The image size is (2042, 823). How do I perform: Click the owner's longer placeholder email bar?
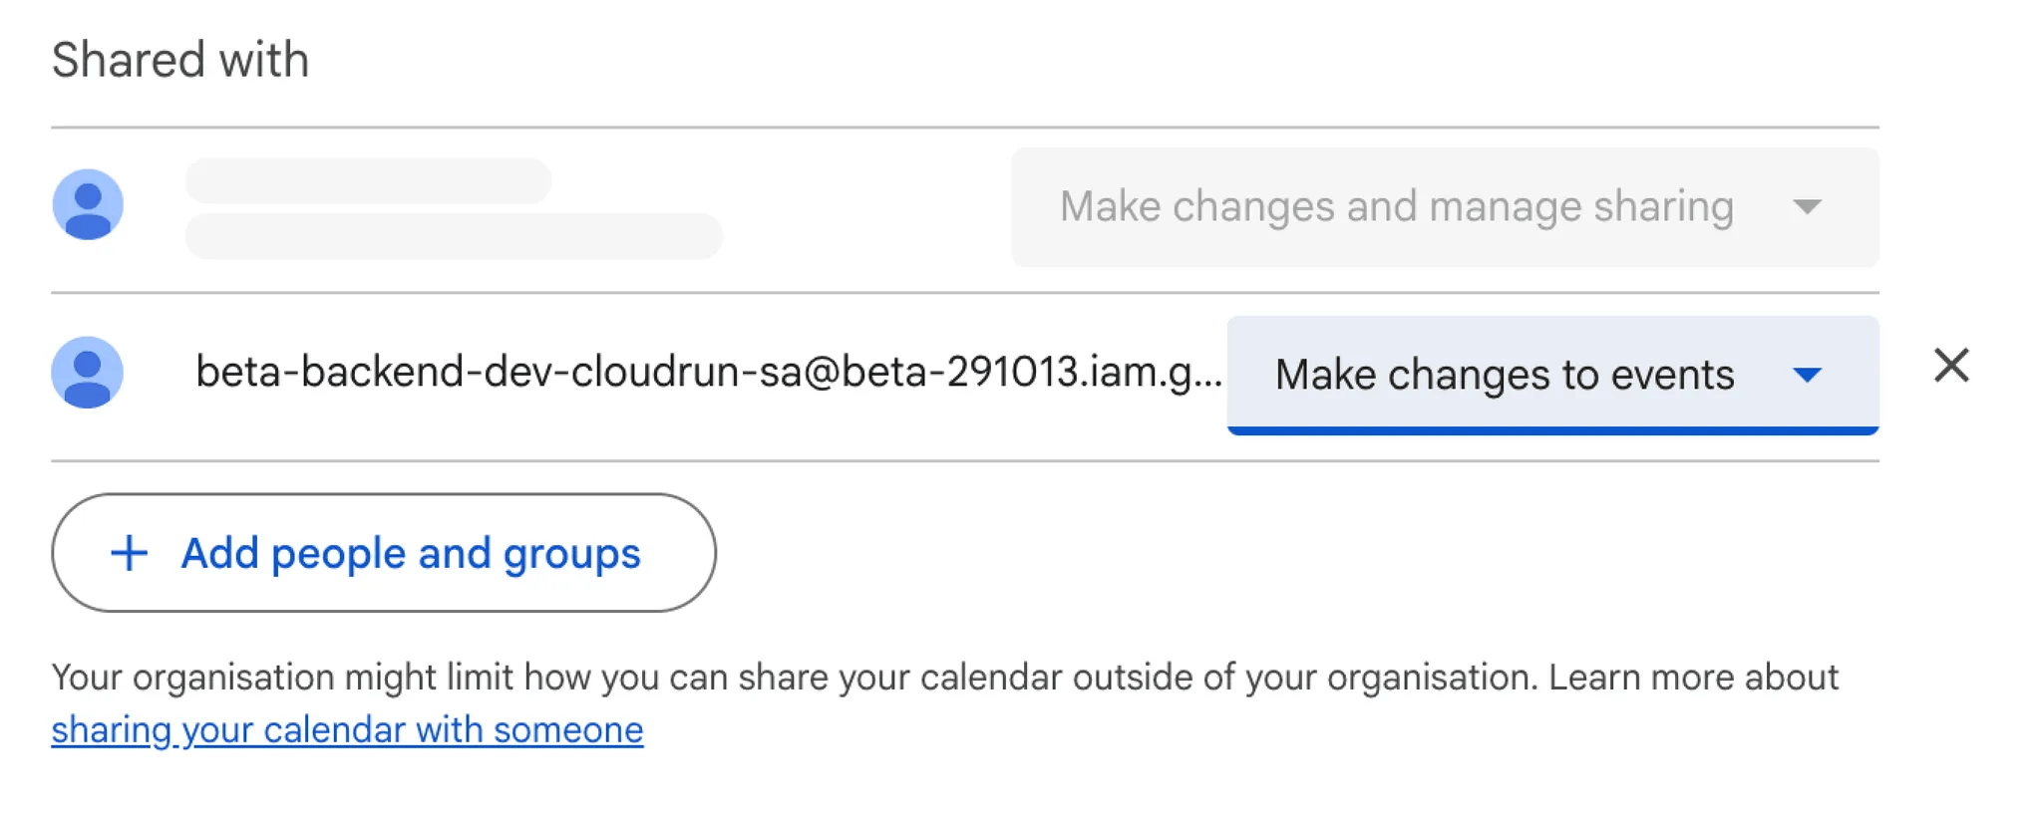tap(454, 236)
